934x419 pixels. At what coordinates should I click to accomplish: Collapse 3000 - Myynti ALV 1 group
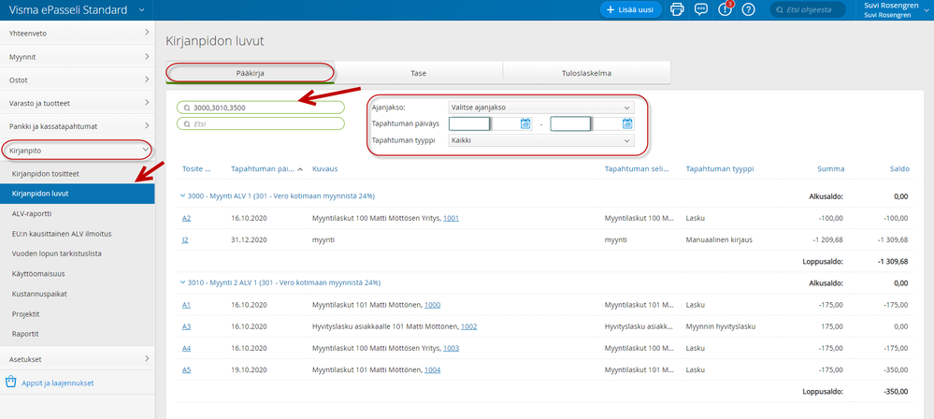[x=183, y=196]
